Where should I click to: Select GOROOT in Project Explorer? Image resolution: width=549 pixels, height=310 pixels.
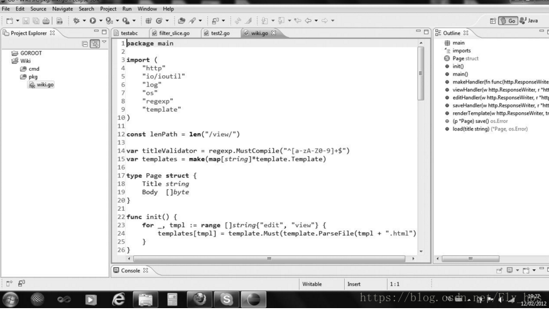tap(31, 53)
